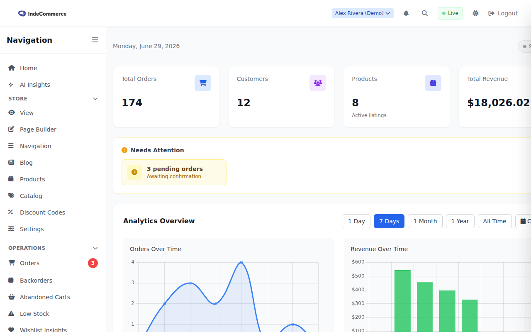Image resolution: width=531 pixels, height=332 pixels.
Task: Click the Backorders box icon
Action: click(11, 280)
